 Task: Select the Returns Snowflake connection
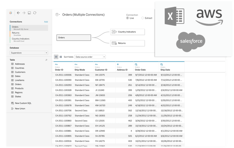16,34
